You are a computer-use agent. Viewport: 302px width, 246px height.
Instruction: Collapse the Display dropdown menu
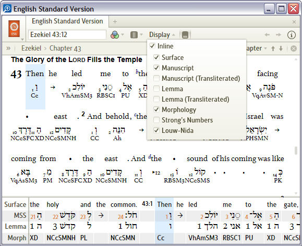pyautogui.click(x=162, y=35)
